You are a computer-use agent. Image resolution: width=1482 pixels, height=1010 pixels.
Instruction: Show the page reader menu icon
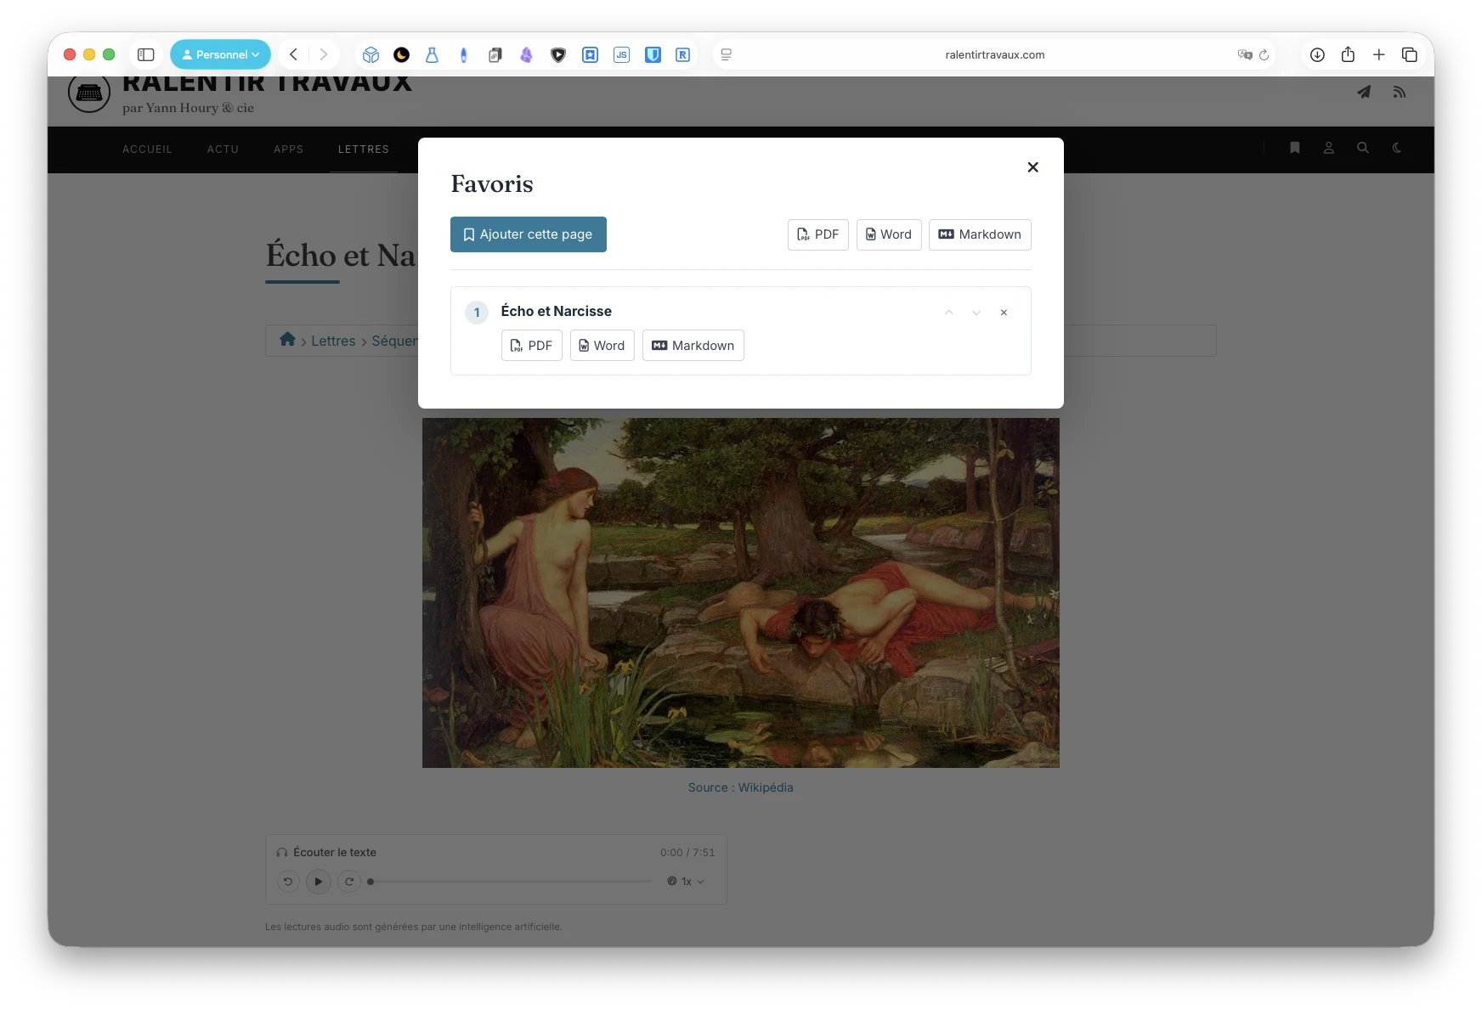[727, 54]
